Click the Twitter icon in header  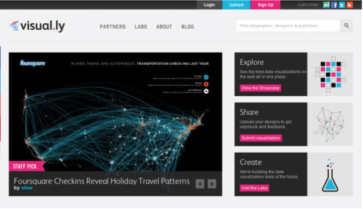[342, 5]
